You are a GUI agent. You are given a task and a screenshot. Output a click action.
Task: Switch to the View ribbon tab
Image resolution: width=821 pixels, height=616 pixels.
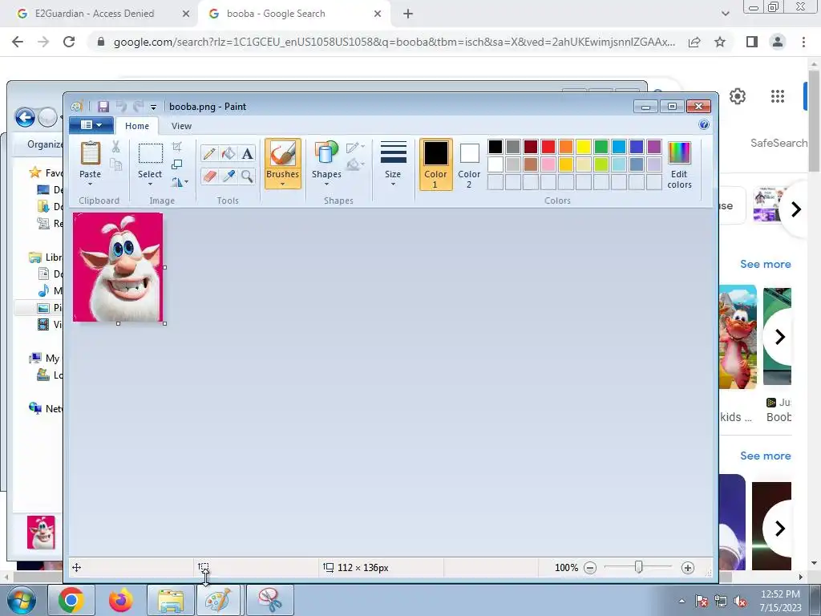tap(181, 126)
